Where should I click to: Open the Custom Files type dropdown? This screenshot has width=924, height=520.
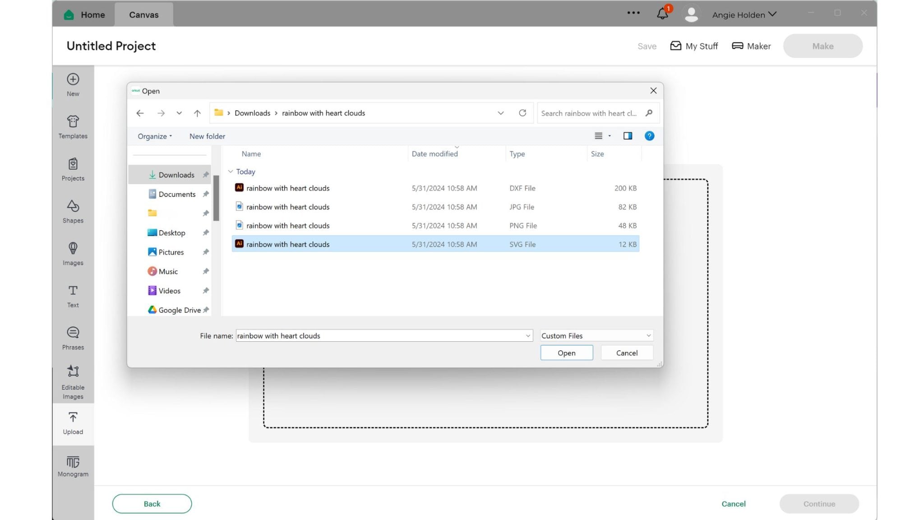pyautogui.click(x=596, y=335)
